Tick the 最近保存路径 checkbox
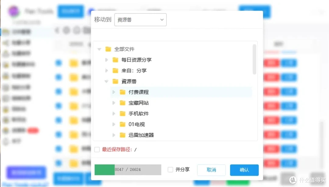Image resolution: width=329 pixels, height=187 pixels. pyautogui.click(x=97, y=150)
